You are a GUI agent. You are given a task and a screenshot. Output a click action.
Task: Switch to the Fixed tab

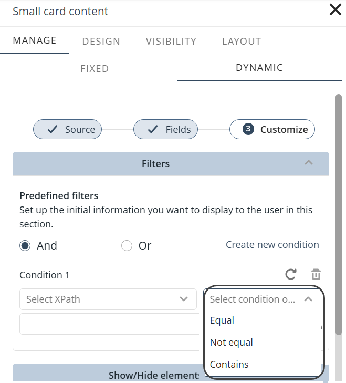coord(95,69)
